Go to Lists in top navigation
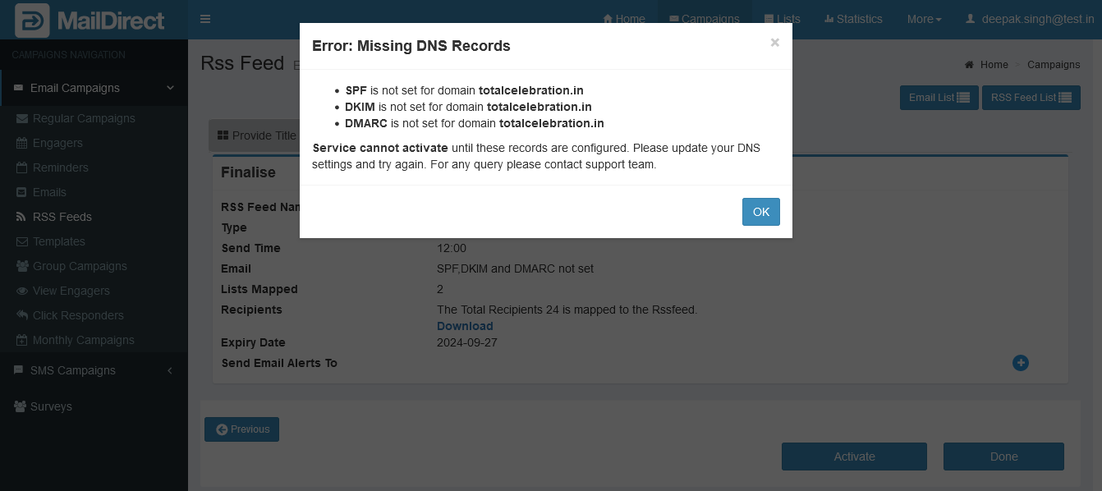The height and width of the screenshot is (491, 1102). point(782,19)
